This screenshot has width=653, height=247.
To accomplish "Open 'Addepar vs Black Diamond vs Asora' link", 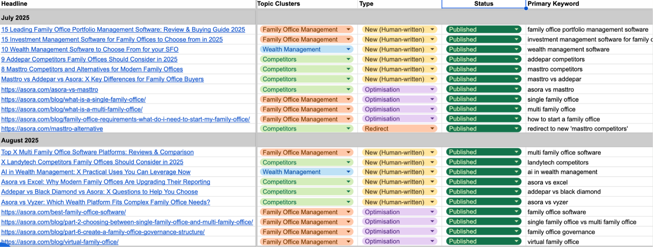I will click(x=100, y=192).
